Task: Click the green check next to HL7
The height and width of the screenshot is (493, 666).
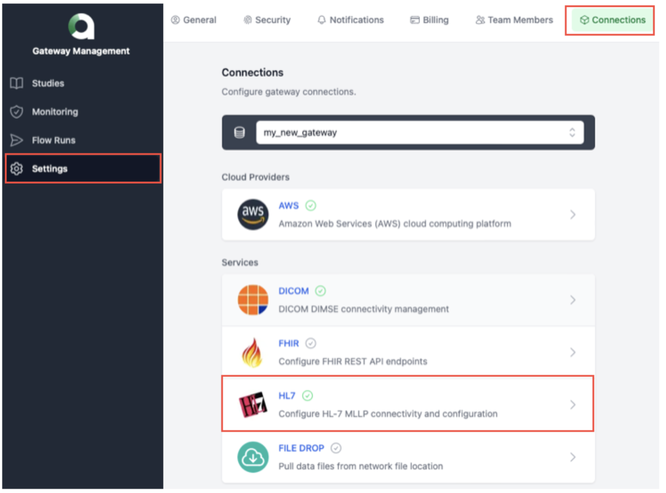Action: coord(308,396)
